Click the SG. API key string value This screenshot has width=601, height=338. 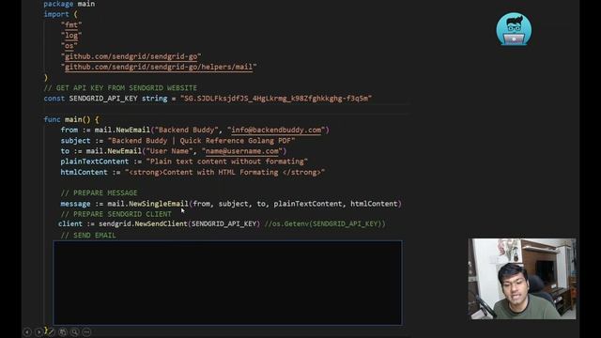point(276,99)
